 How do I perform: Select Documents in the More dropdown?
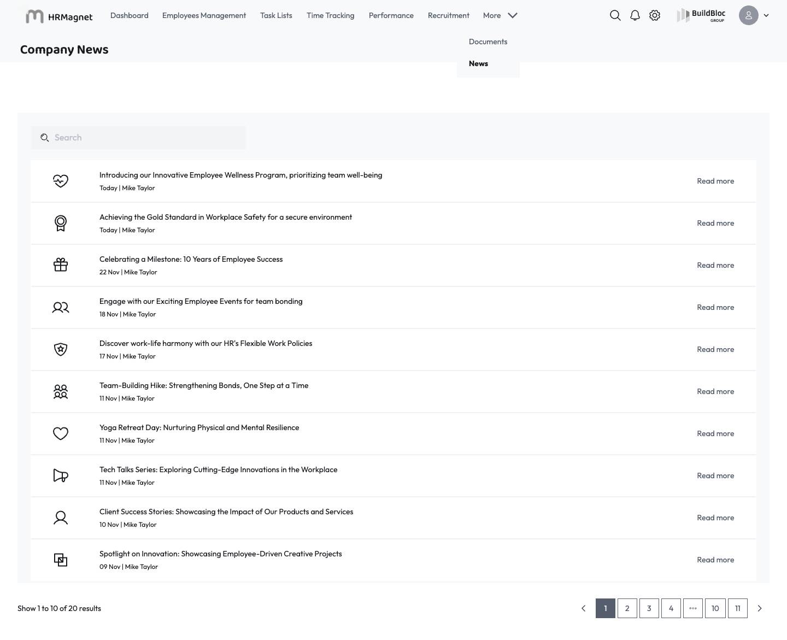click(x=488, y=42)
